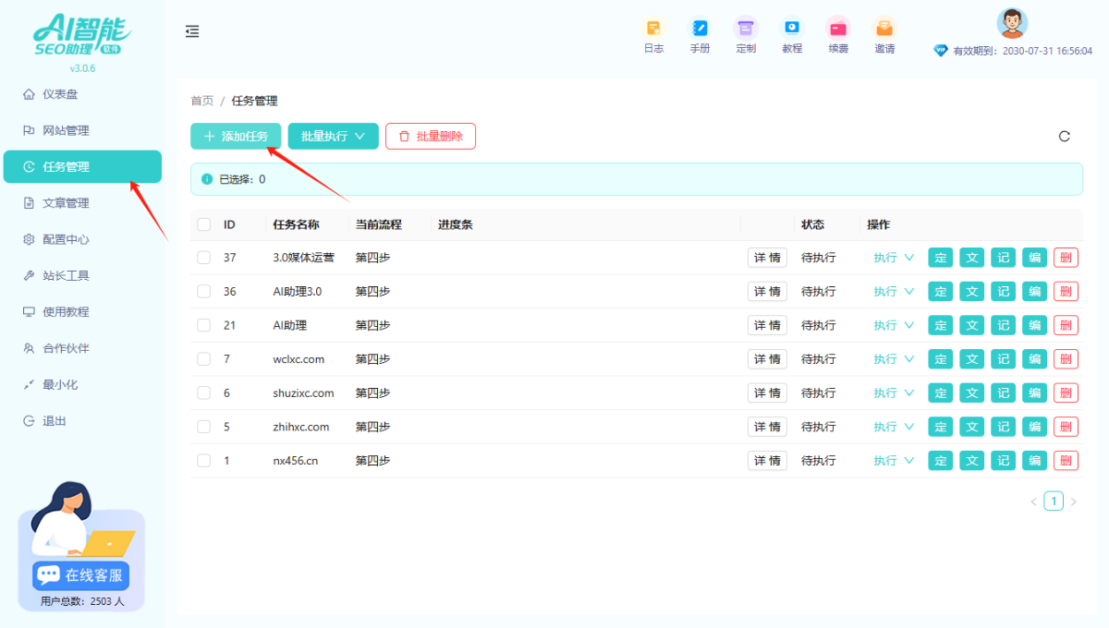Click the user avatar picture
1109x628 pixels.
point(1012,22)
